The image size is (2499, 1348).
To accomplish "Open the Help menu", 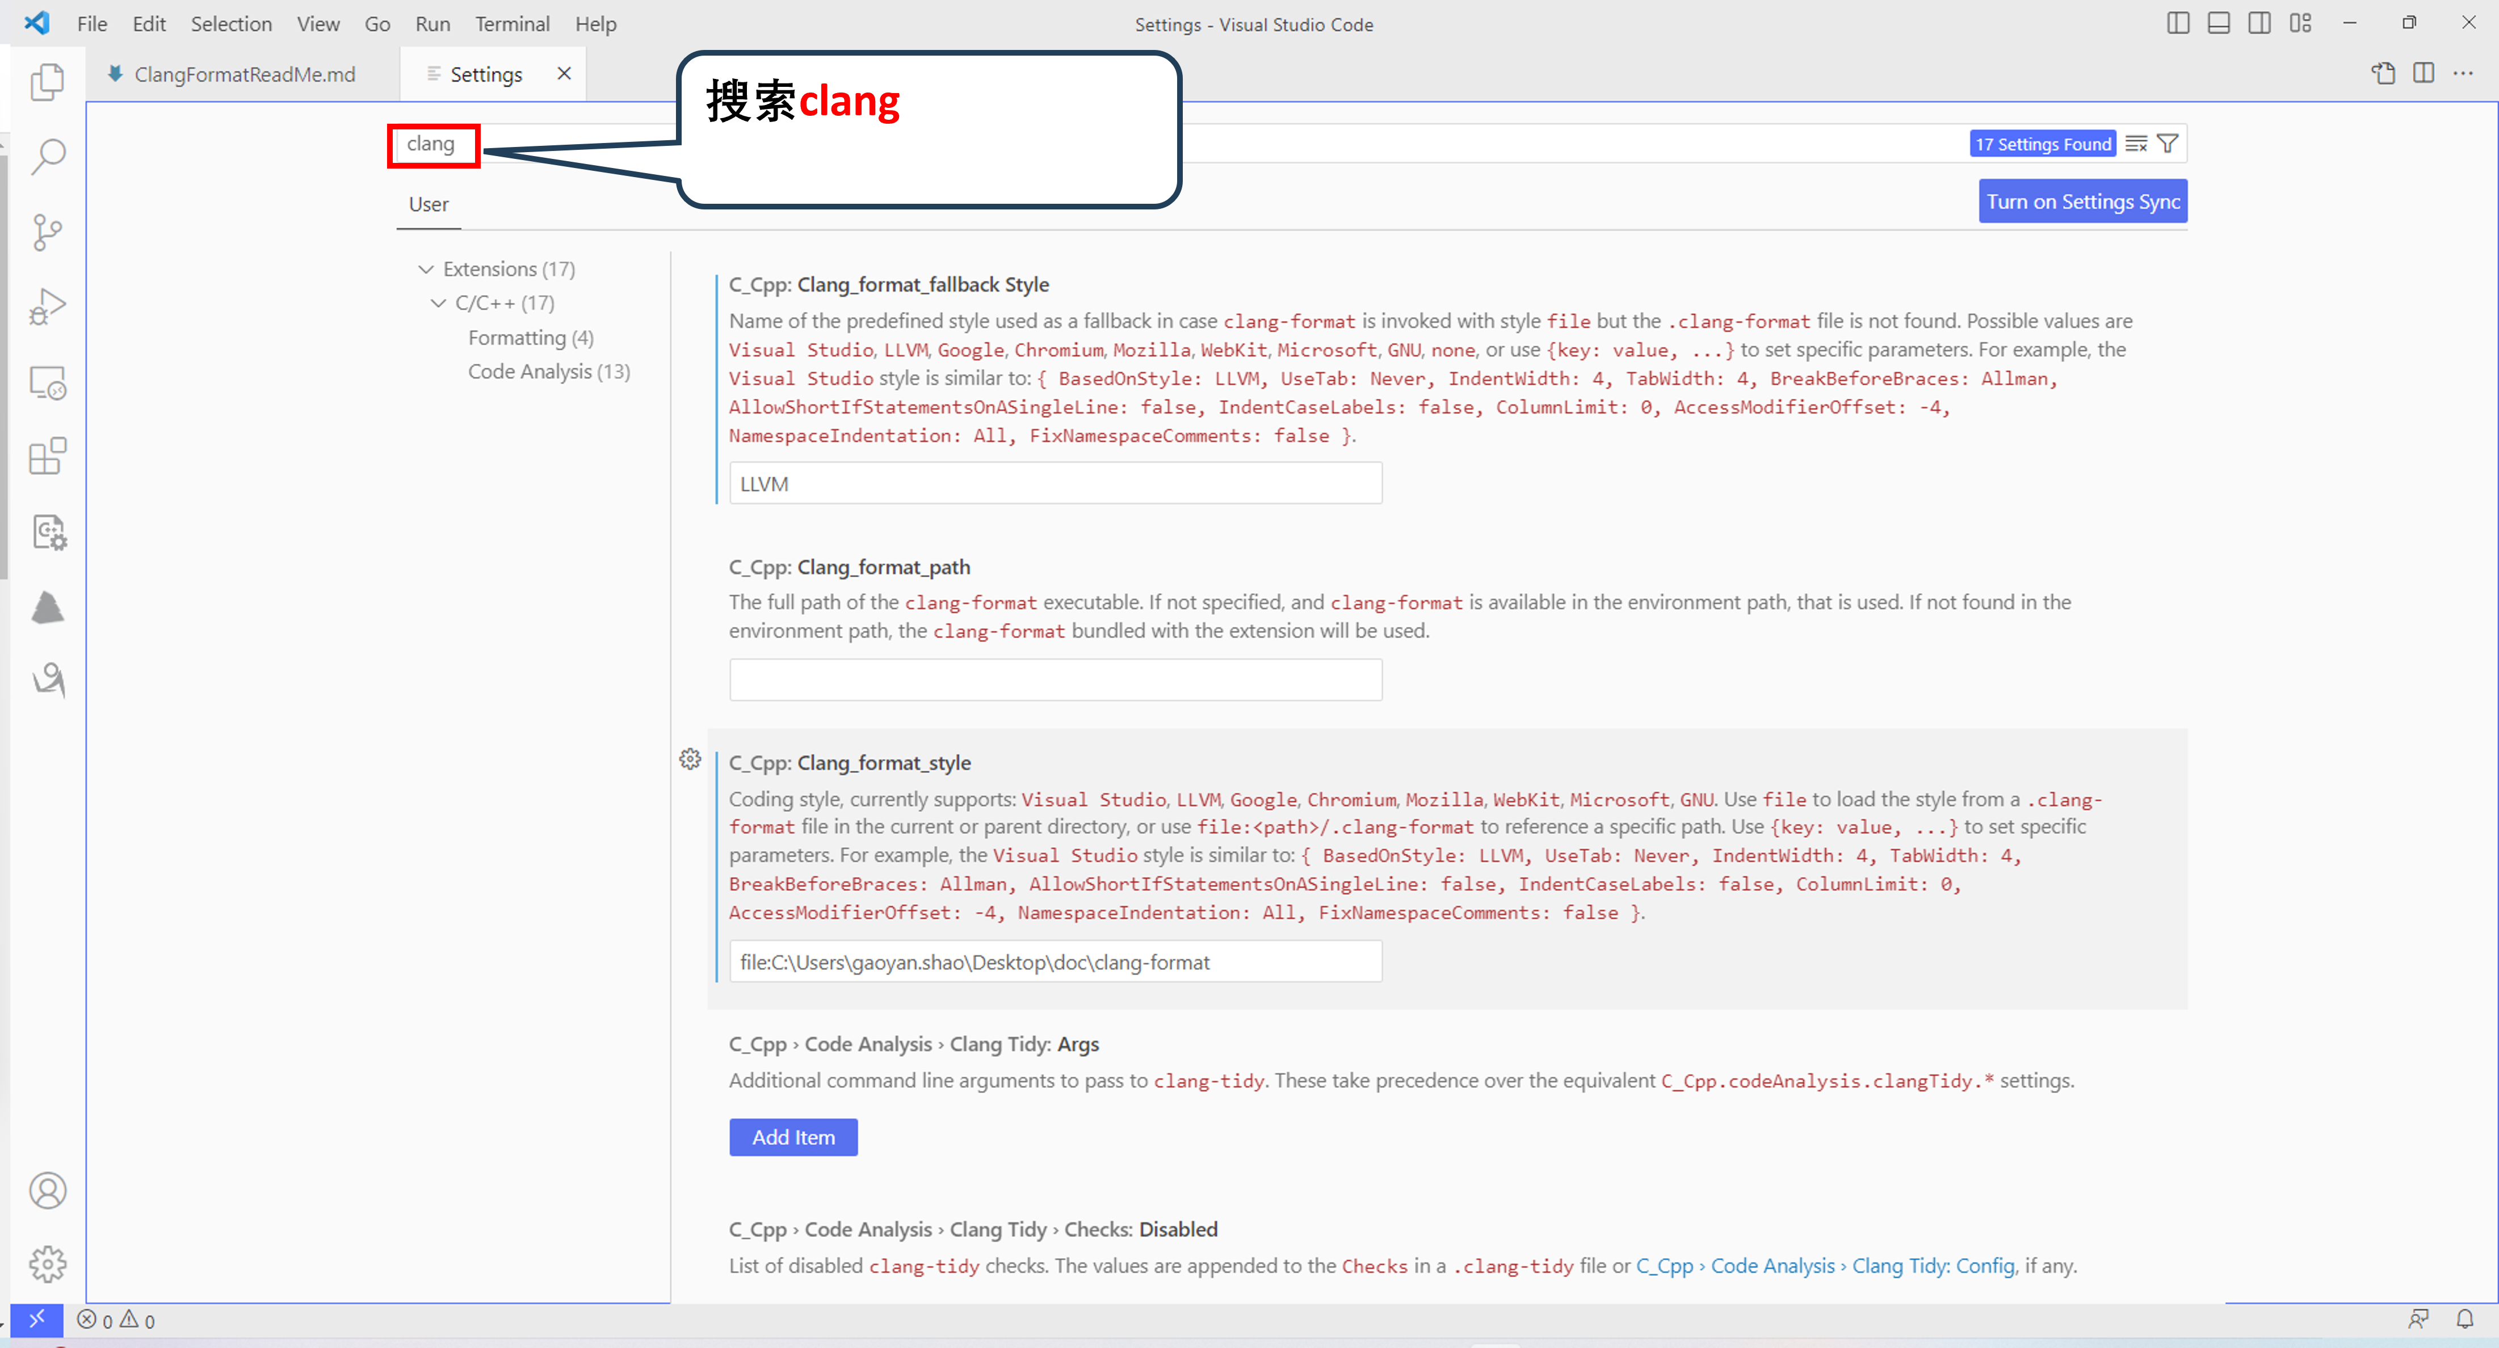I will pyautogui.click(x=595, y=23).
